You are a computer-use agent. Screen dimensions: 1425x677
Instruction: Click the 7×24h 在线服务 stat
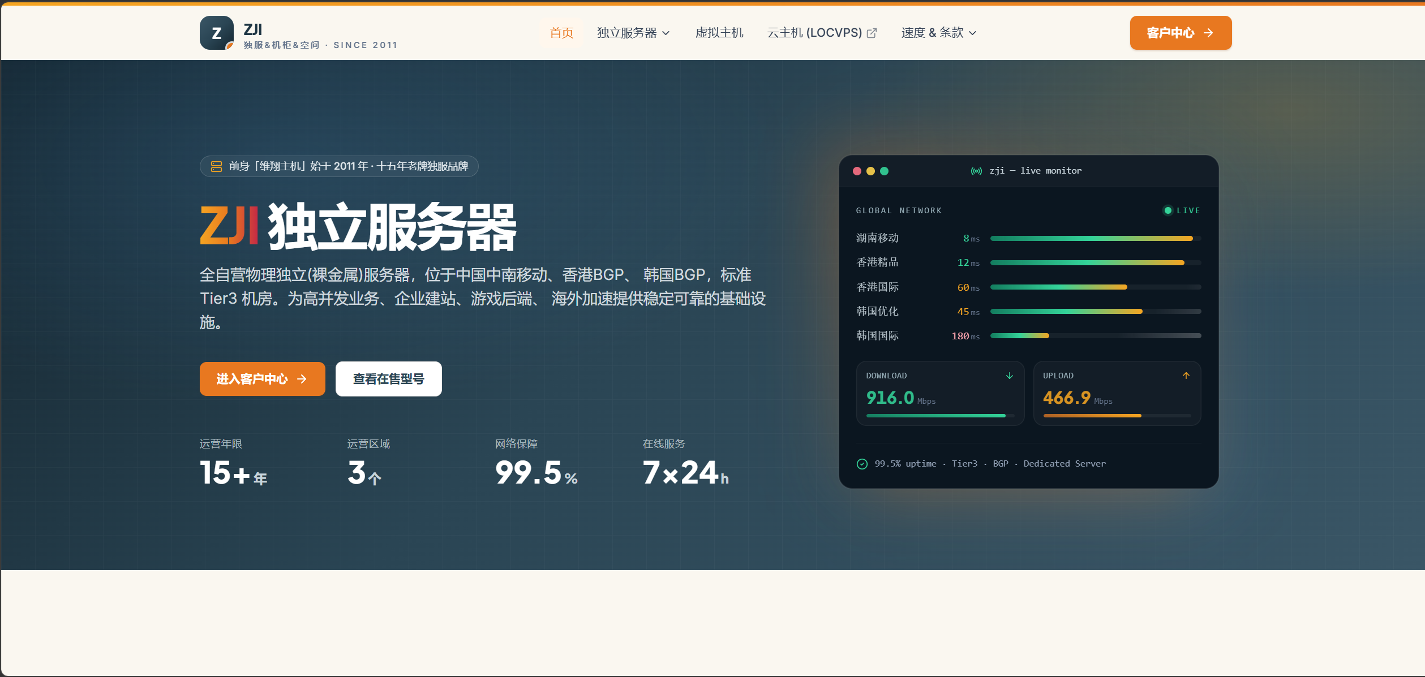pos(686,464)
